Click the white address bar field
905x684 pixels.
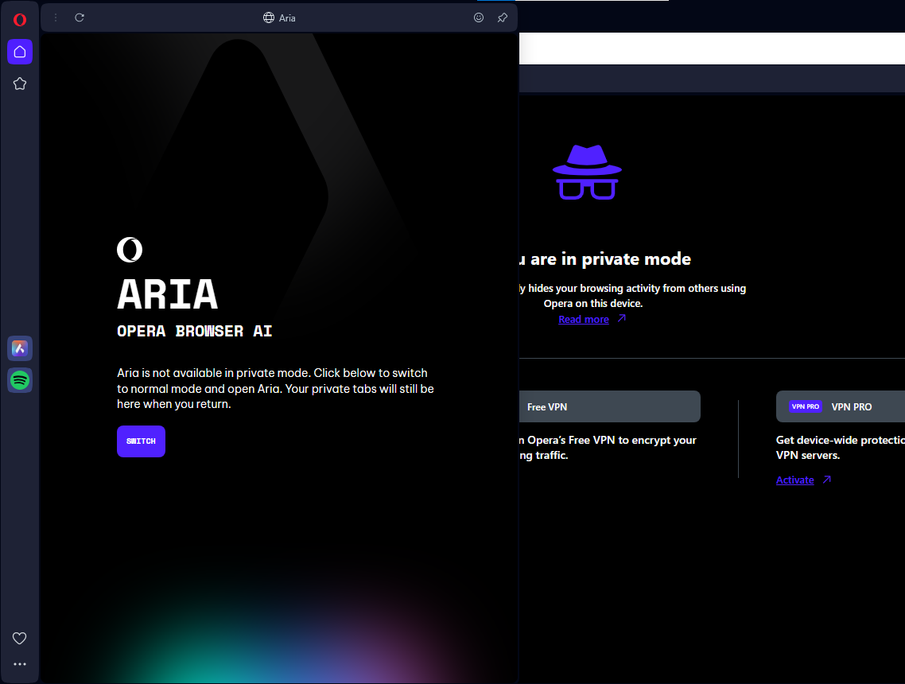click(x=712, y=49)
